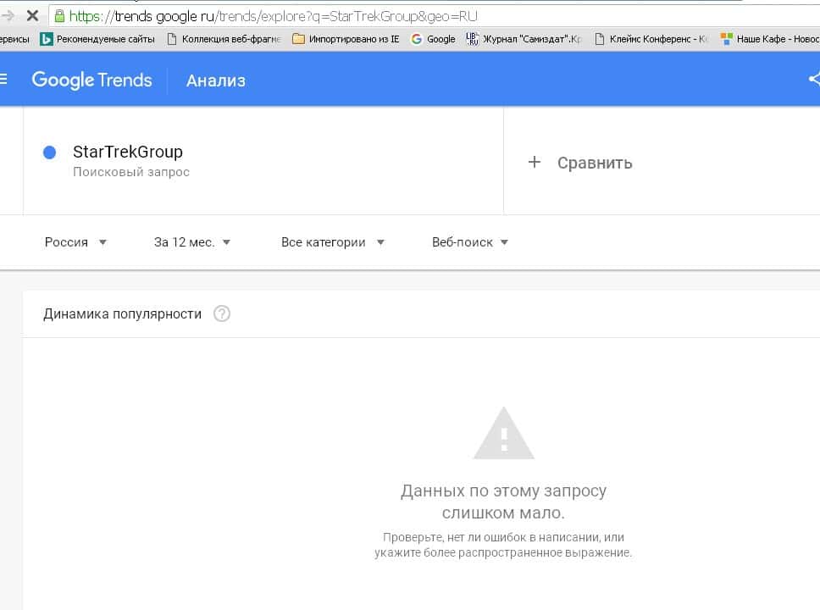Open the Россия region dropdown

75,242
